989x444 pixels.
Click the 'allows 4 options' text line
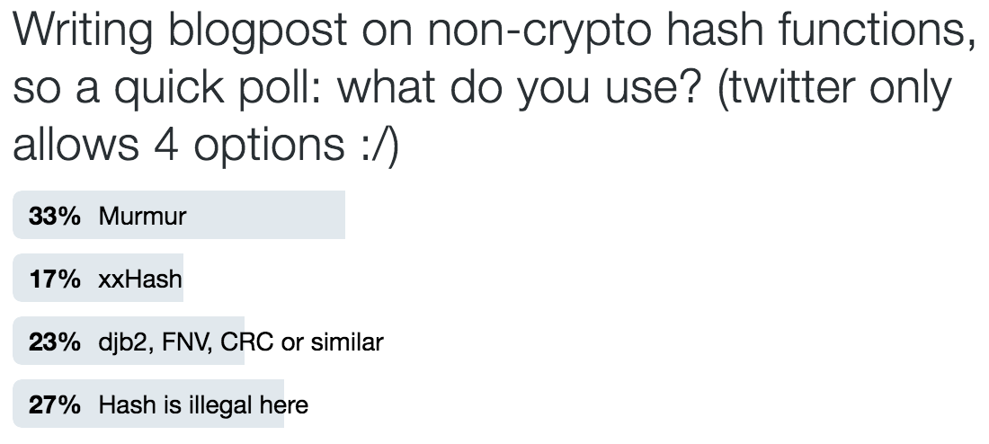coord(179,145)
